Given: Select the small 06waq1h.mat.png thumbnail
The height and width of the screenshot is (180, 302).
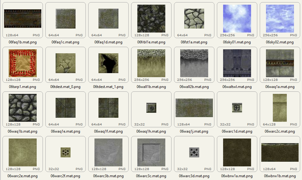Looking at the screenshot, I should click(x=151, y=108).
